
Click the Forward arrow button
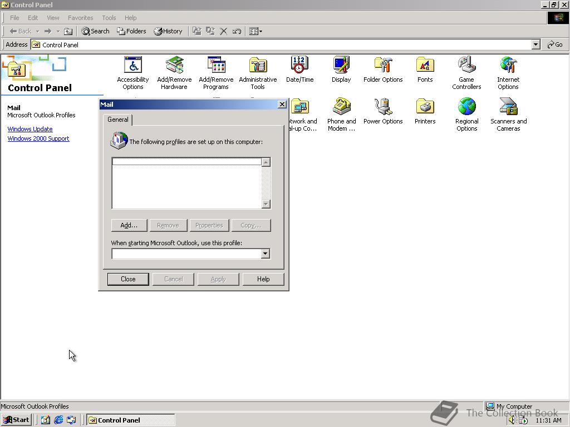[48, 31]
